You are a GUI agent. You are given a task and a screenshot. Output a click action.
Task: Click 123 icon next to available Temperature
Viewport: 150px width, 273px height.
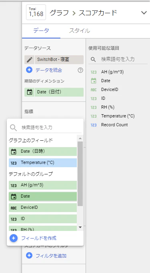click(x=94, y=116)
